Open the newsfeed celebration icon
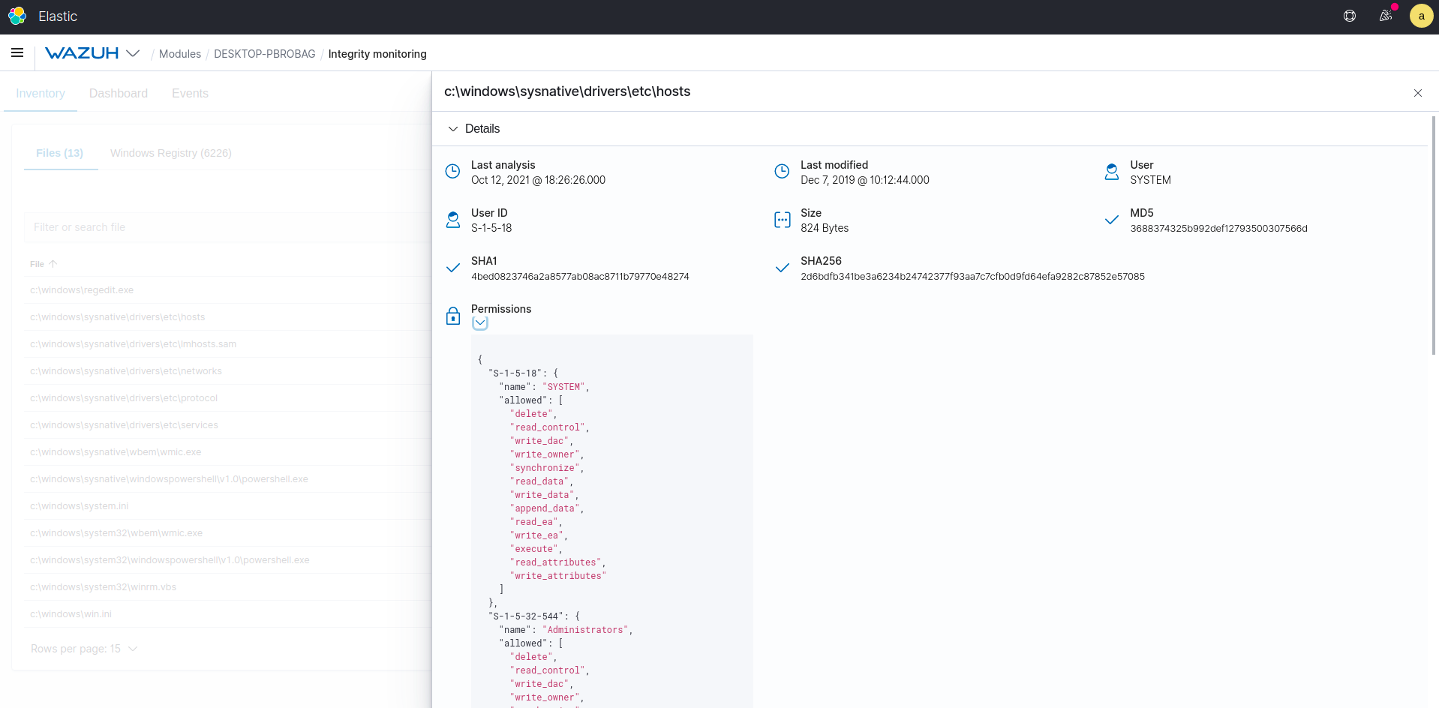 coord(1386,16)
